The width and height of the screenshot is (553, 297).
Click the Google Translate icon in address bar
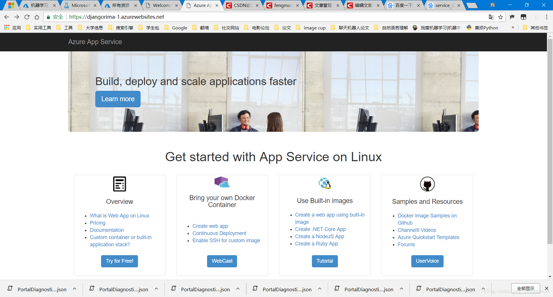[491, 17]
